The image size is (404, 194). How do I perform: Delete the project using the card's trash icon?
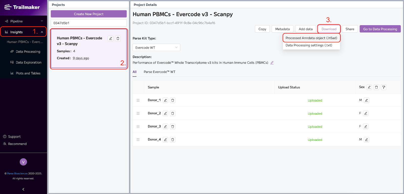[118, 39]
